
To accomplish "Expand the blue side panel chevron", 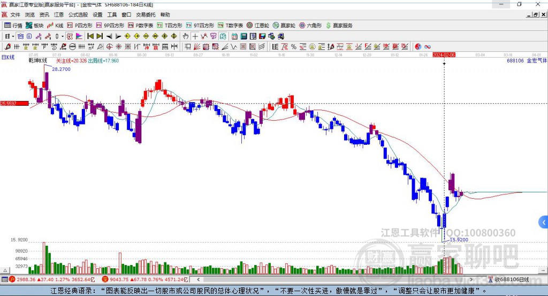I will click(x=544, y=222).
